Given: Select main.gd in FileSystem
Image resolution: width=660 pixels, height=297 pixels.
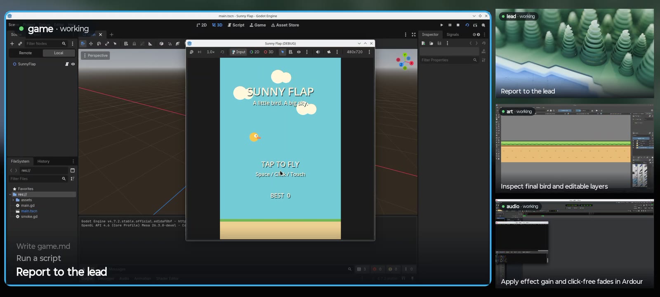Looking at the screenshot, I should 28,205.
